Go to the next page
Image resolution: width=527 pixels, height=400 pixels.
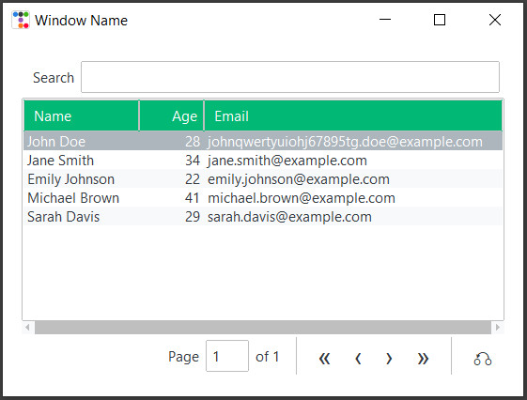click(389, 359)
